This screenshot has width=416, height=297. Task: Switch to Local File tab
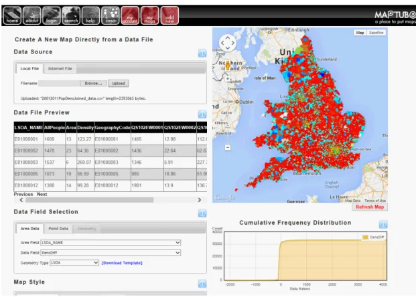(29, 68)
